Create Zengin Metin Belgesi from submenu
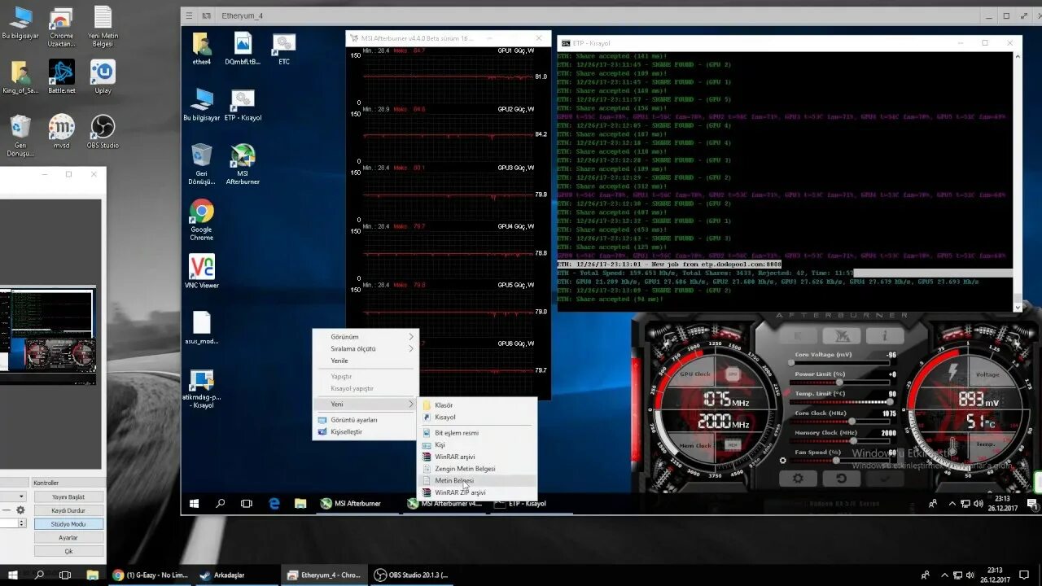1042x586 pixels. (x=477, y=469)
